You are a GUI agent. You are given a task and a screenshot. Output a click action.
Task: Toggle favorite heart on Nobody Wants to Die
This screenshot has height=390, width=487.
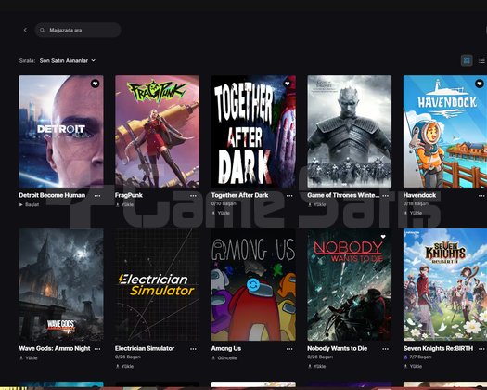pos(383,237)
